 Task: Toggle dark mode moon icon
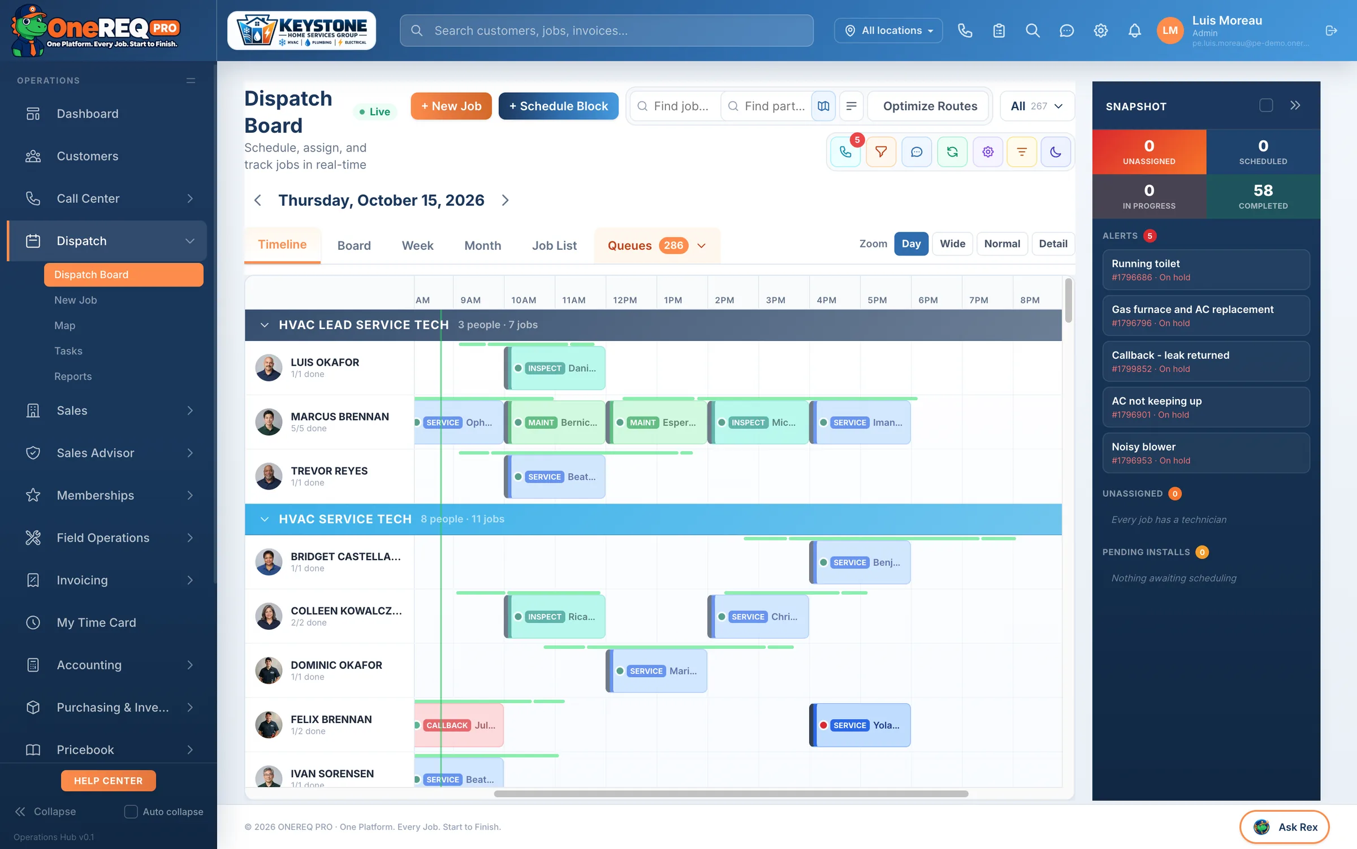pyautogui.click(x=1056, y=151)
